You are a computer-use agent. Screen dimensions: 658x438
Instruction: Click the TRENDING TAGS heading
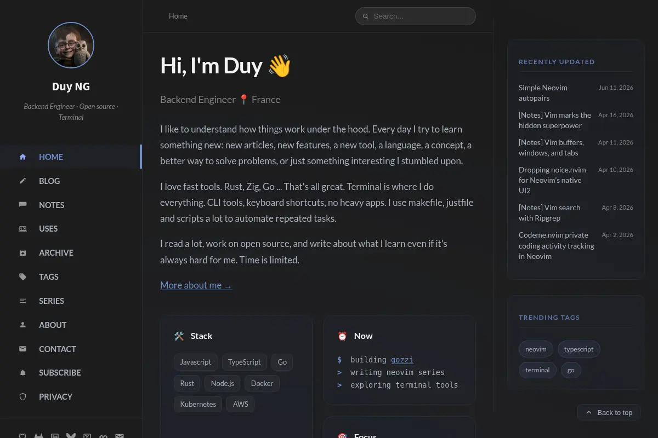pos(549,318)
